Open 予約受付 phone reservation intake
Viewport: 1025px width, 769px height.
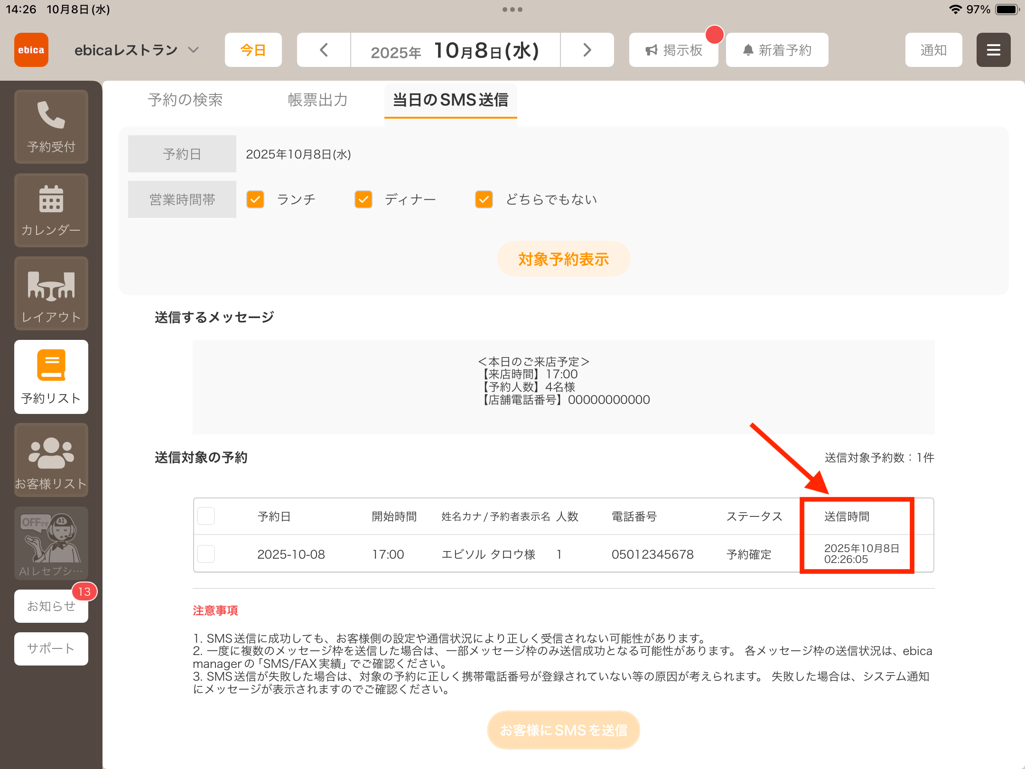click(51, 127)
